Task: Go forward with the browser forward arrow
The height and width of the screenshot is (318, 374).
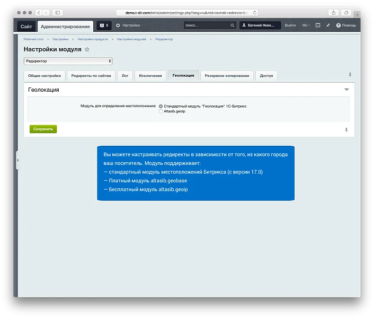Action: point(46,13)
